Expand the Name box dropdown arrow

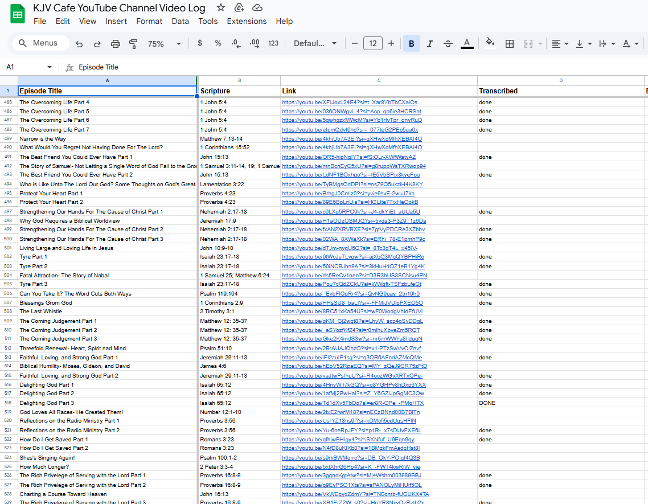pyautogui.click(x=49, y=67)
